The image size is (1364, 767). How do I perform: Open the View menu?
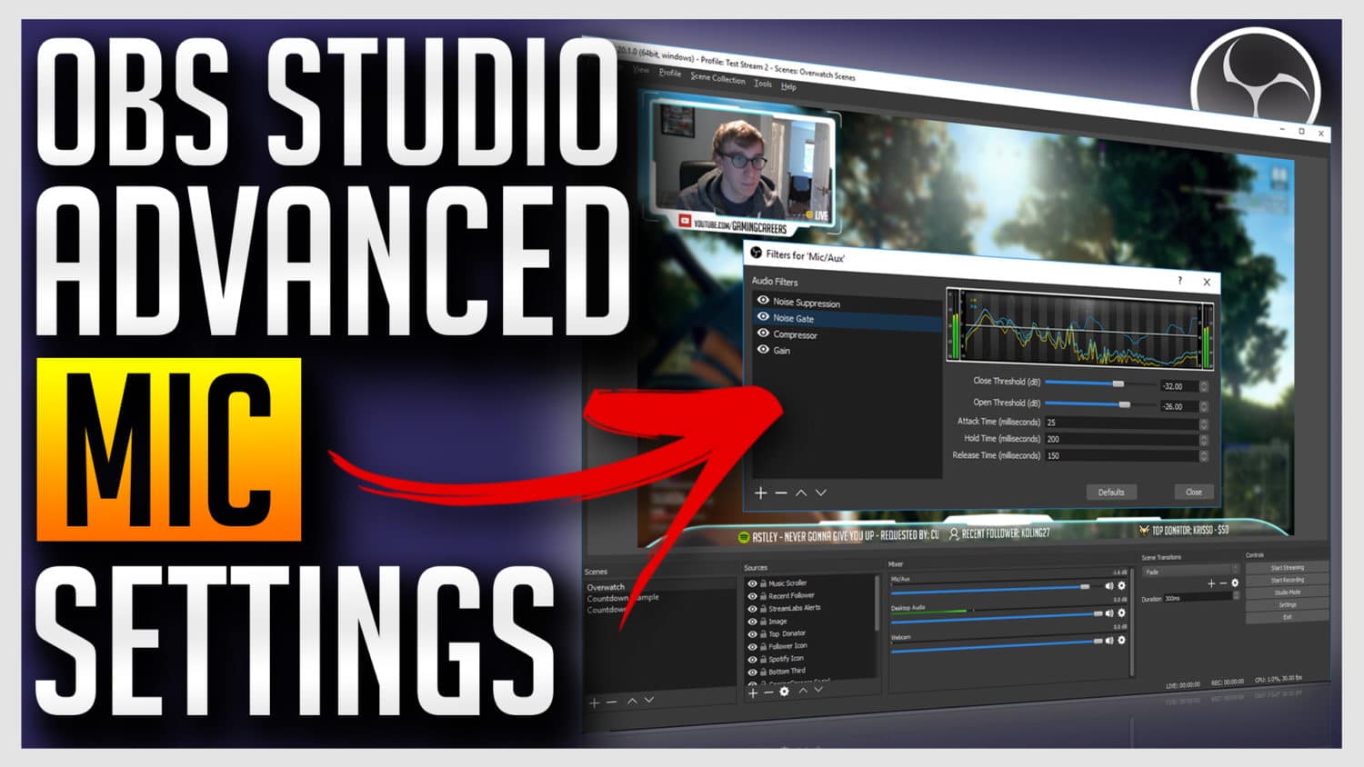coord(641,69)
